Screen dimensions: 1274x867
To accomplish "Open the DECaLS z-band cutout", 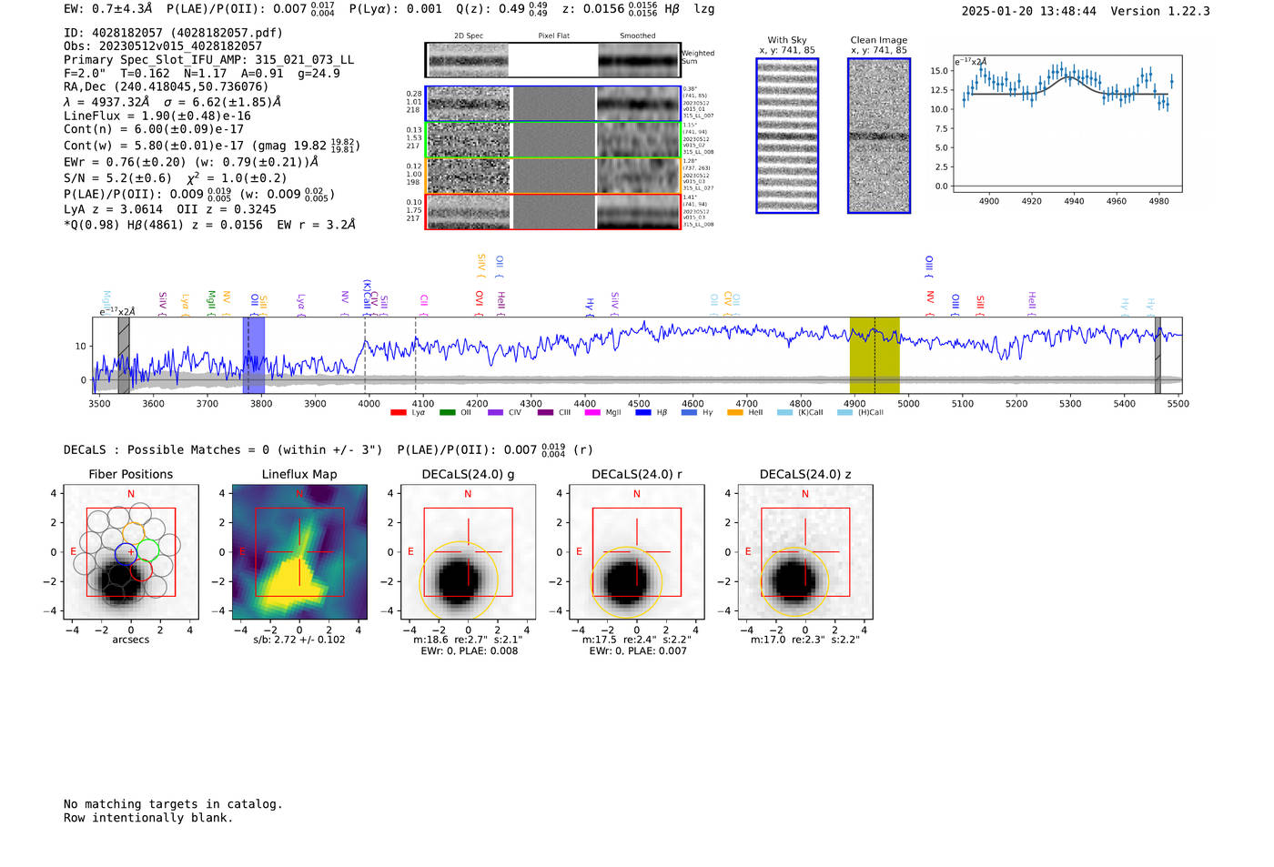I will point(805,552).
